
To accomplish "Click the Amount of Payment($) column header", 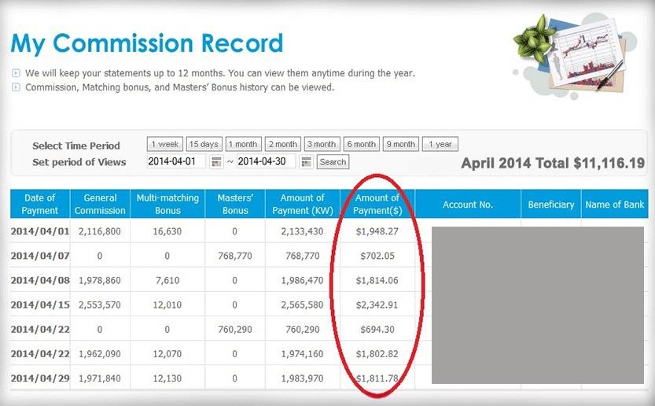I will coord(377,205).
